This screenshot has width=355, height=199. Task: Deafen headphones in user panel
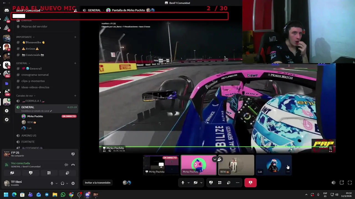pos(62,183)
